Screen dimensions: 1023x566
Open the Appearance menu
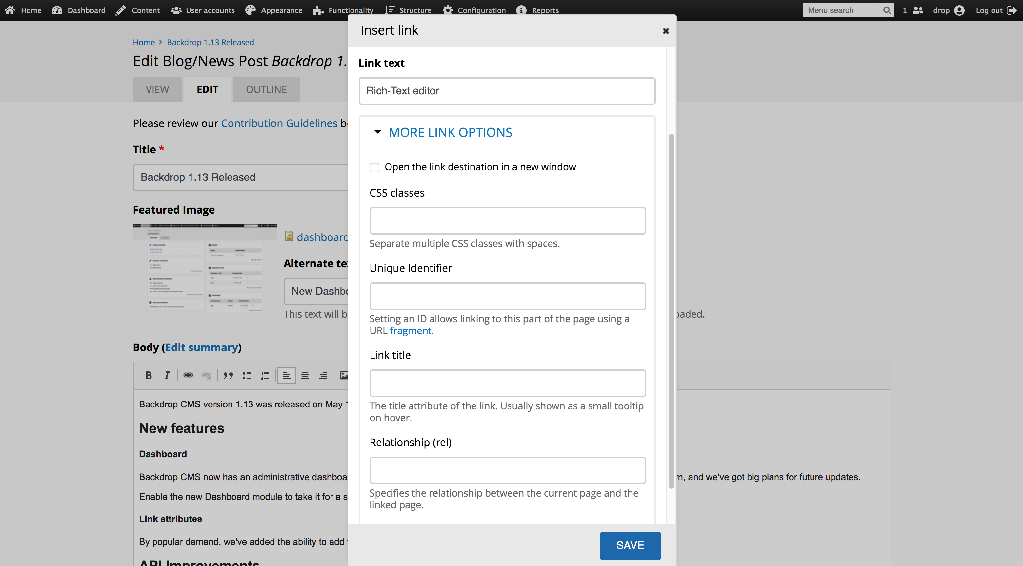tap(273, 10)
